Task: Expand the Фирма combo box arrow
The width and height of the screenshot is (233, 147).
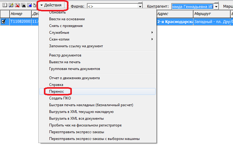Action: pyautogui.click(x=140, y=7)
